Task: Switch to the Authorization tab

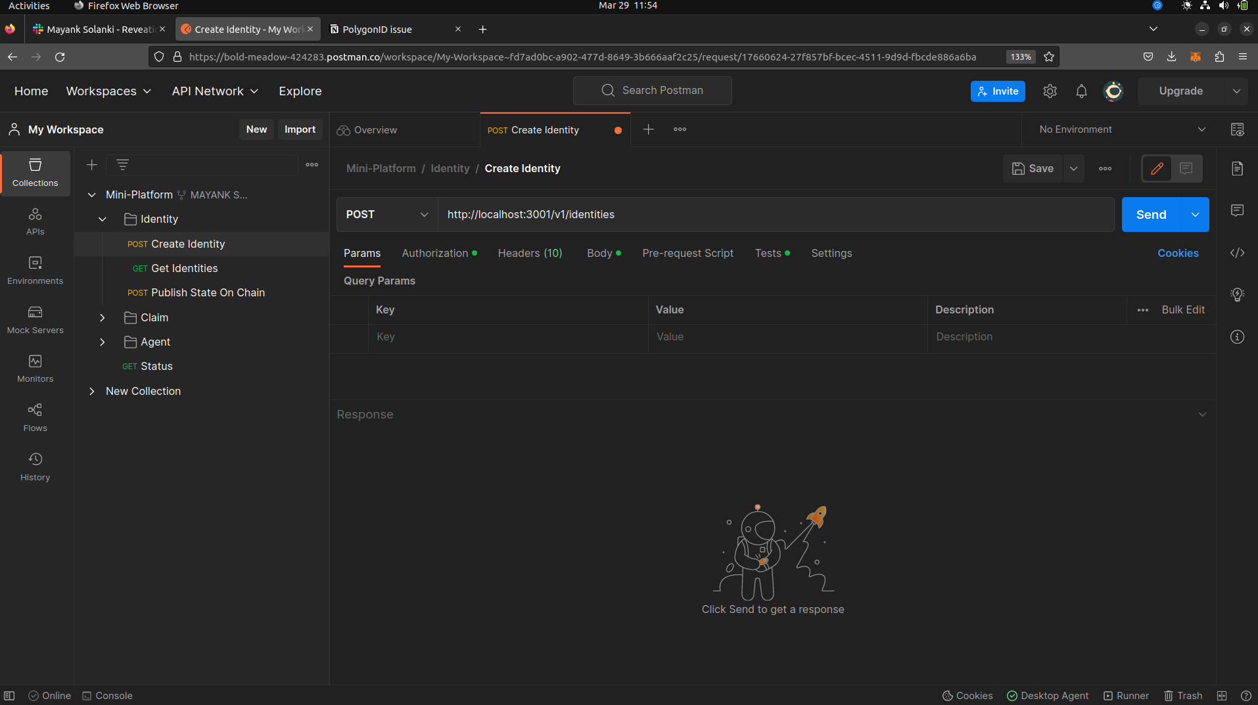Action: click(435, 253)
